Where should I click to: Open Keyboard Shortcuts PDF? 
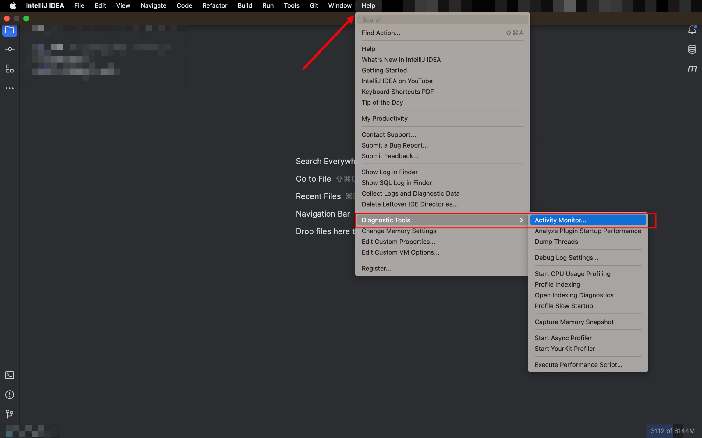pos(442,92)
